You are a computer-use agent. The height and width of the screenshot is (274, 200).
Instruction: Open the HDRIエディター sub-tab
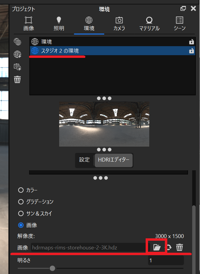point(114,160)
